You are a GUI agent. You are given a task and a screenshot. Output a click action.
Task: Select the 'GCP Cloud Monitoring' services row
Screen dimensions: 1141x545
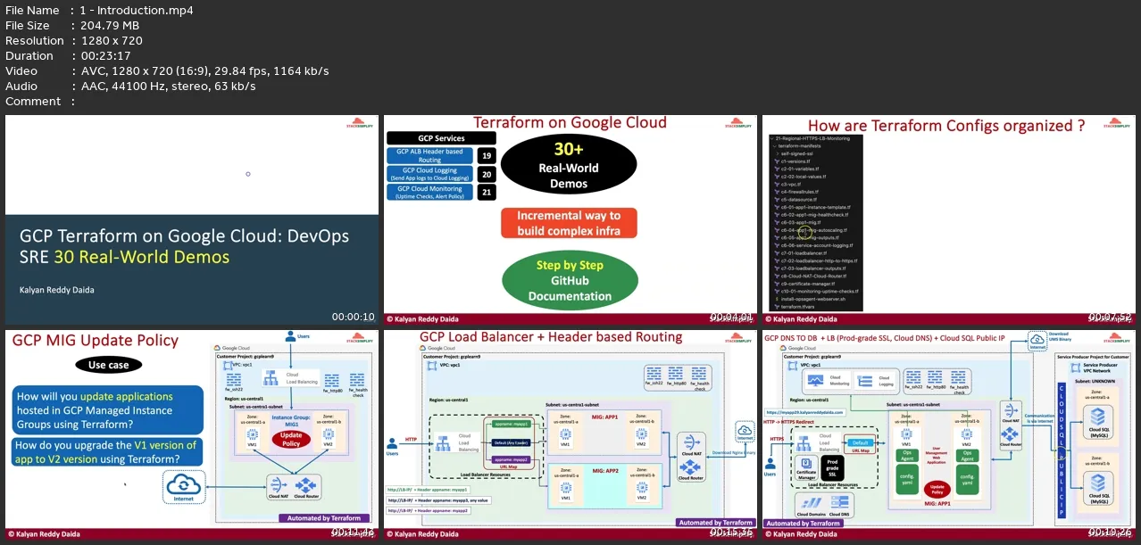click(x=429, y=193)
